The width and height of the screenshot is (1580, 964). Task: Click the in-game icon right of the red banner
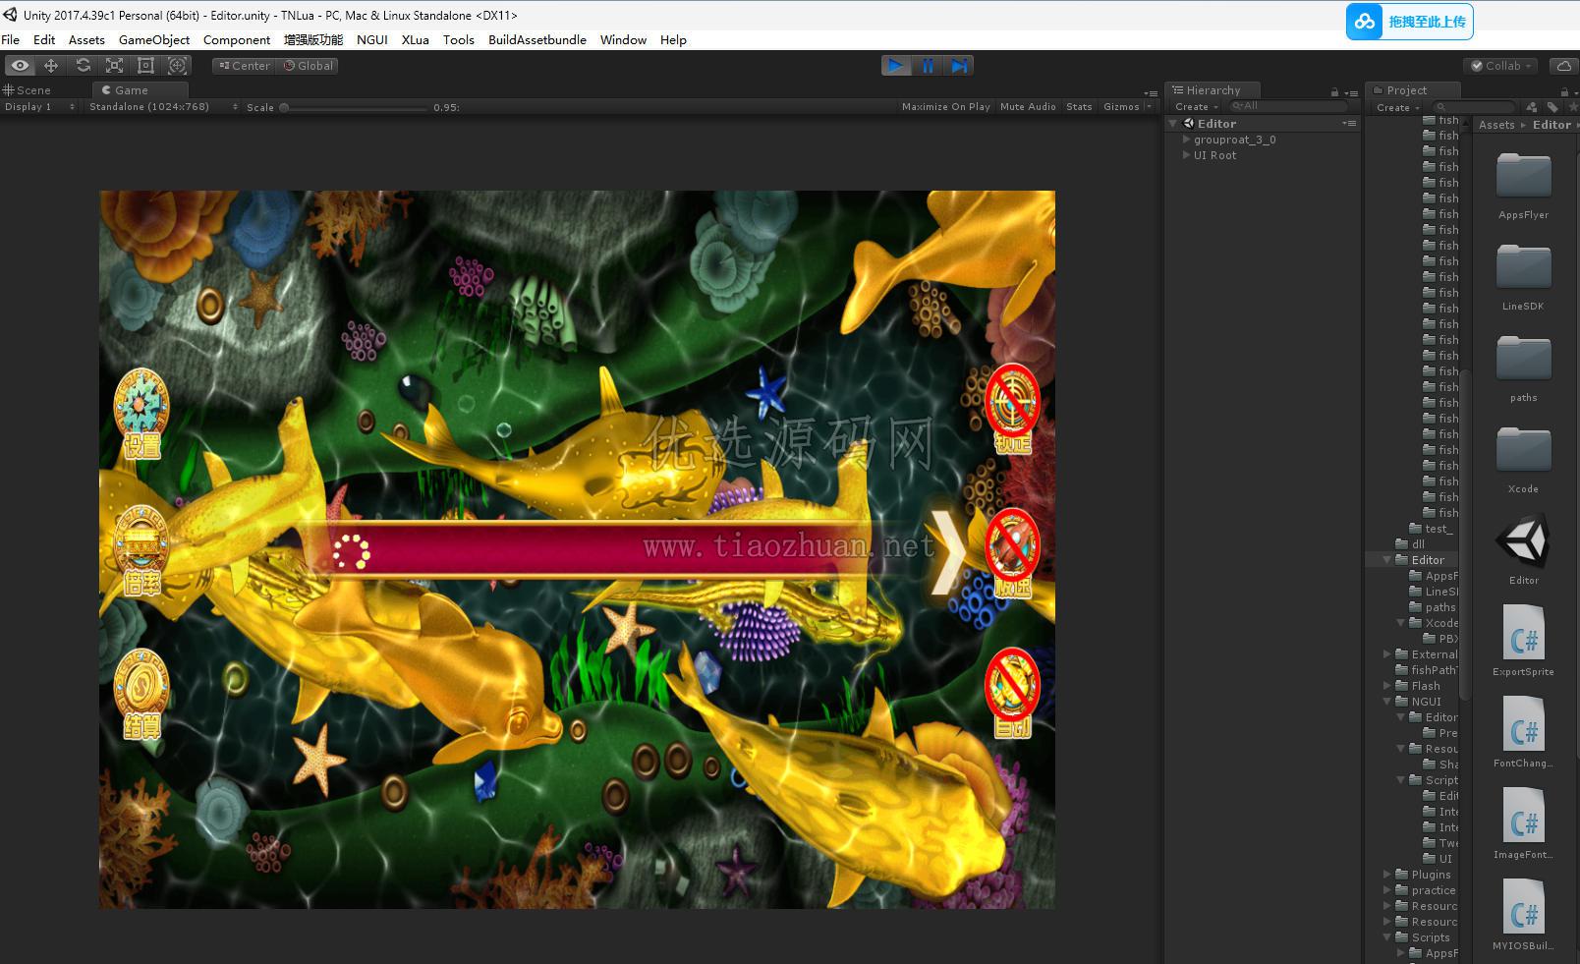click(x=1012, y=553)
